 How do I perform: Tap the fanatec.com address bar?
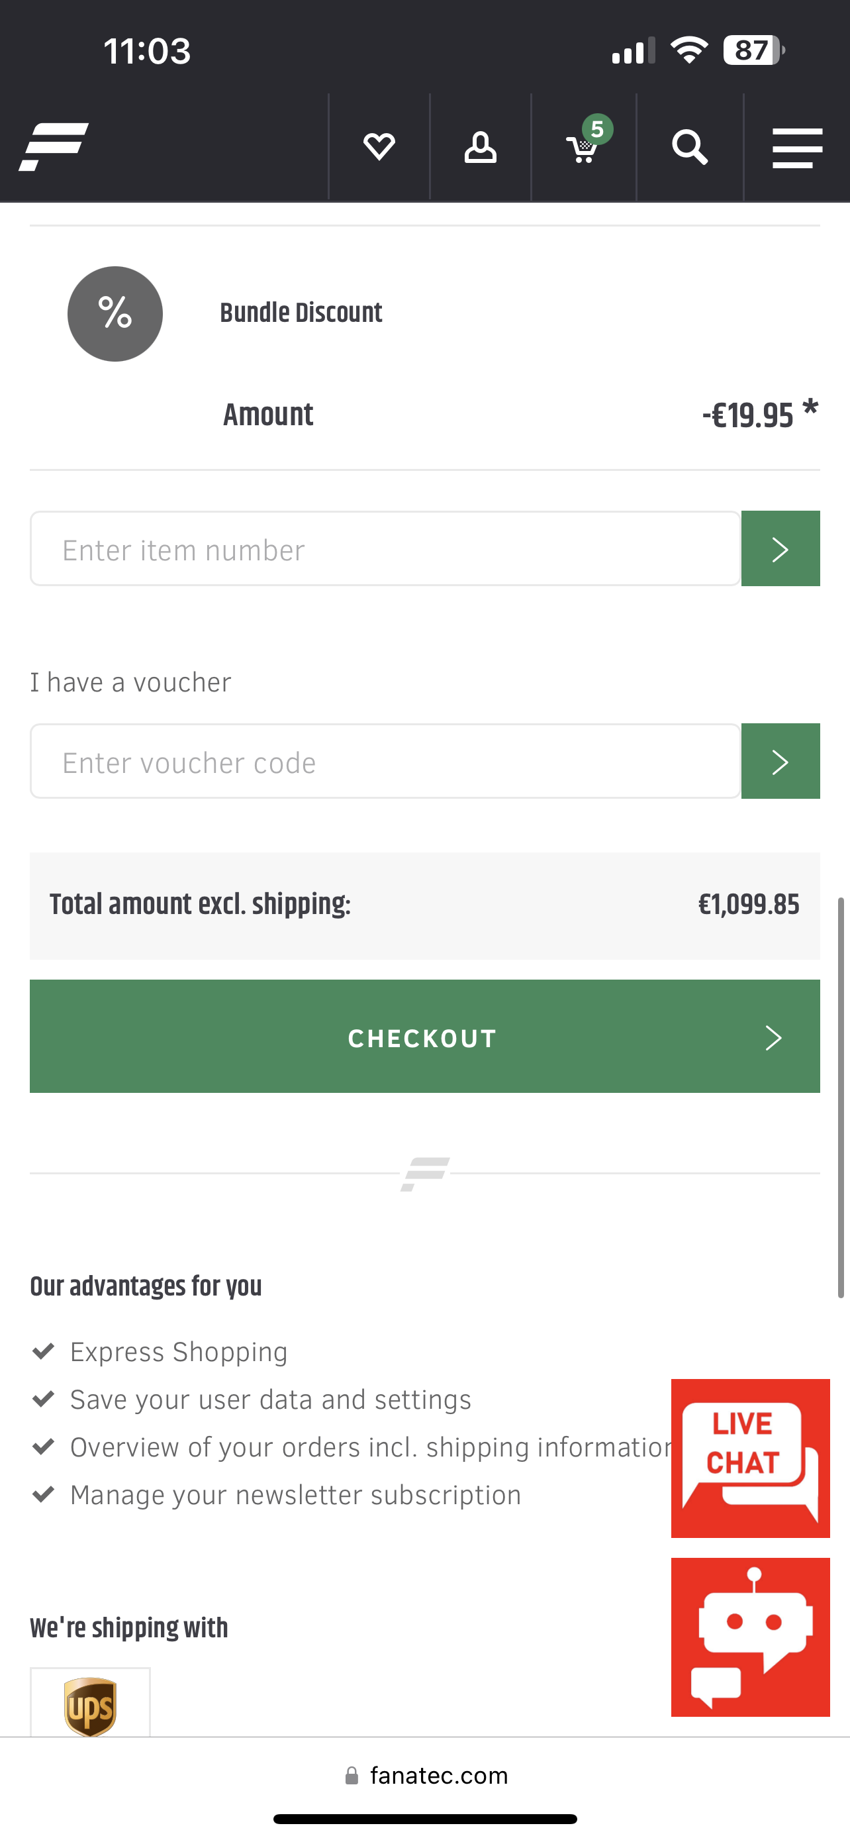pyautogui.click(x=426, y=1775)
